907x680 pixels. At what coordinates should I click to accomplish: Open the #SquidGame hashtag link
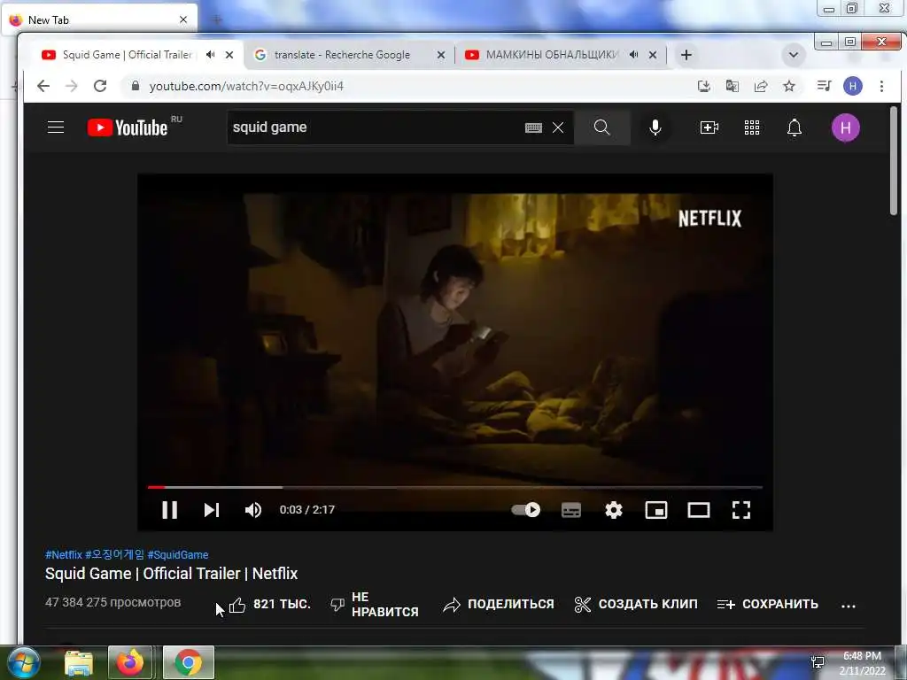[177, 555]
